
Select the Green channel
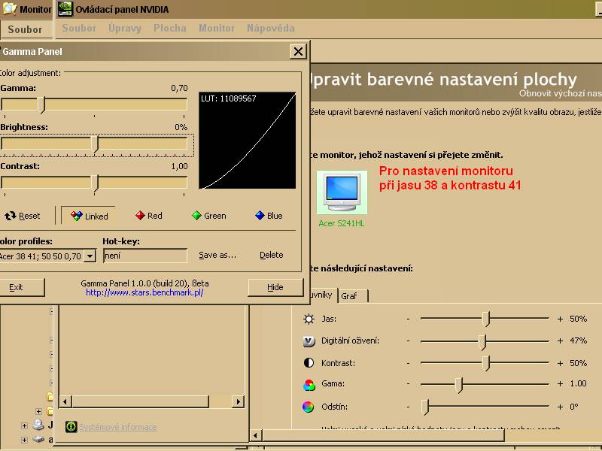point(208,216)
